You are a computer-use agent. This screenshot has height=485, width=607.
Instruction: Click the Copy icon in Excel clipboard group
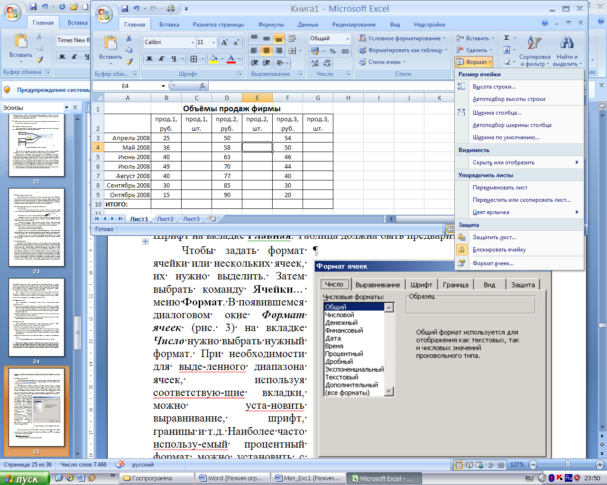pos(129,50)
